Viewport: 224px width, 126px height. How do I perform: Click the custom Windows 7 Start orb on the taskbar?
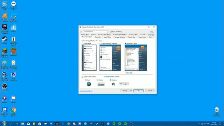coord(4,124)
